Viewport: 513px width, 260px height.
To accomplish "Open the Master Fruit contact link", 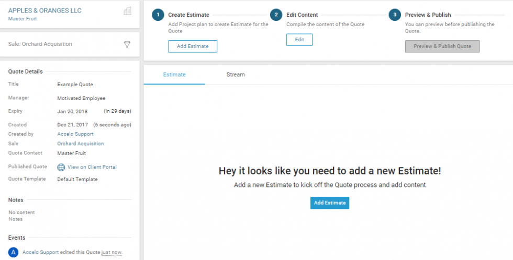I will (22, 19).
